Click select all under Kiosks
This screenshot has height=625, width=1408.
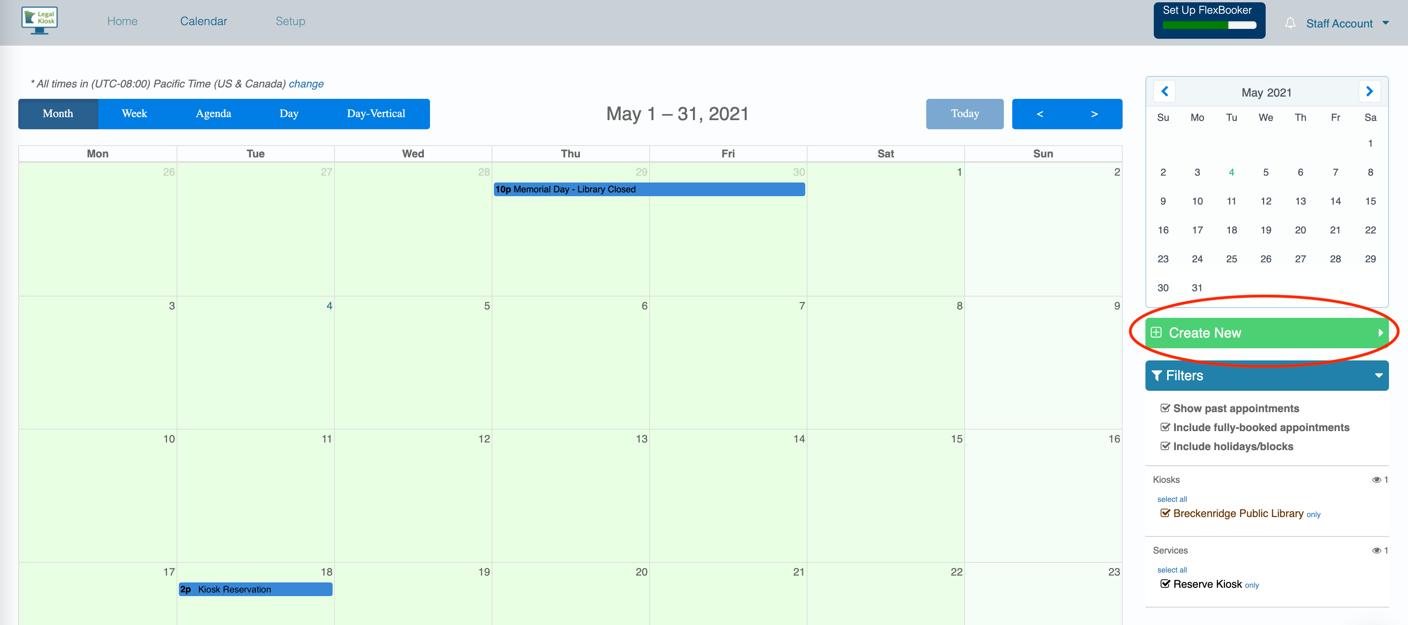(1172, 499)
